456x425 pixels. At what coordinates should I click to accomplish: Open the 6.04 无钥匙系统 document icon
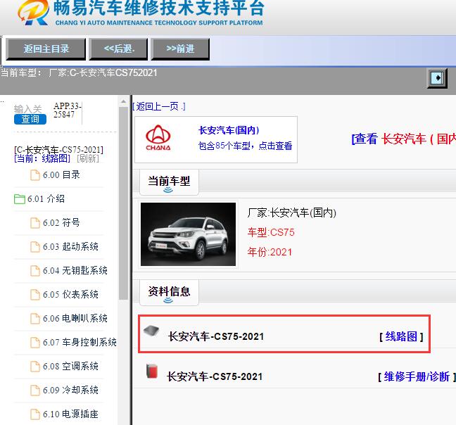tap(35, 271)
